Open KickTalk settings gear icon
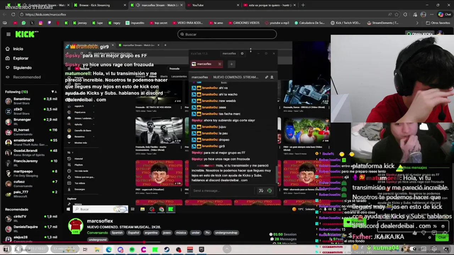The height and width of the screenshot is (255, 454). pyautogui.click(x=242, y=53)
